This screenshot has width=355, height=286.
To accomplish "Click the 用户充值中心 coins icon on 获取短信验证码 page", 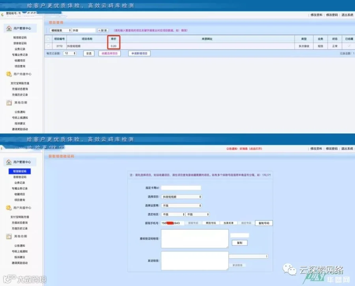I will pos(9,207).
